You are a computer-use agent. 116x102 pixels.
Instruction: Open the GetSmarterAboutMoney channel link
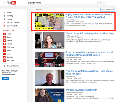click(73, 57)
